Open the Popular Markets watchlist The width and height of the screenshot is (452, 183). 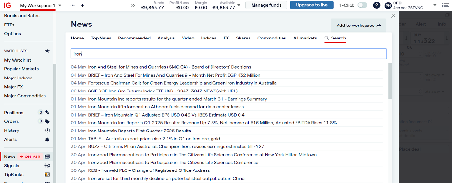(x=21, y=69)
